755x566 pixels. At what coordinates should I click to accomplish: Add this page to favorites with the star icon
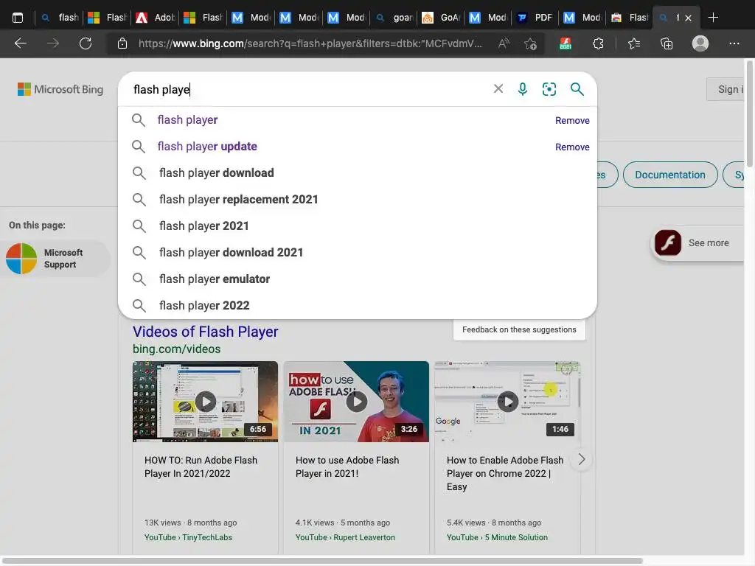tap(530, 43)
